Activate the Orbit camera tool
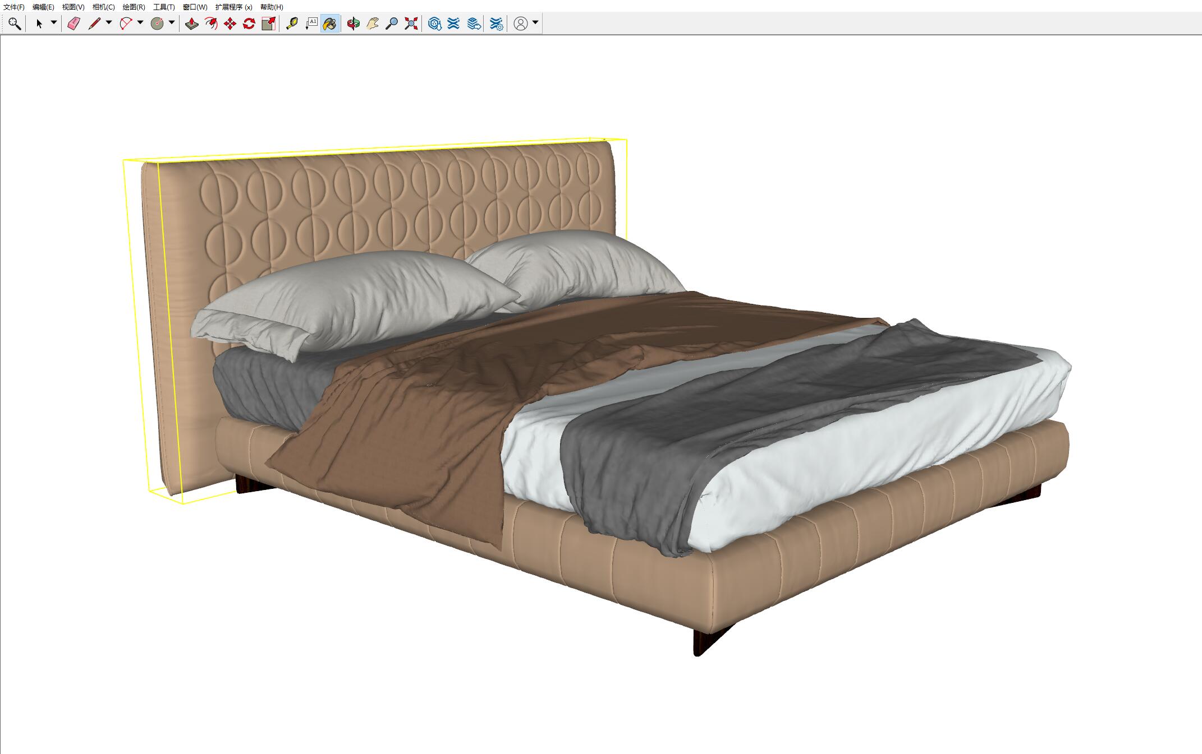This screenshot has width=1202, height=754. coord(353,24)
